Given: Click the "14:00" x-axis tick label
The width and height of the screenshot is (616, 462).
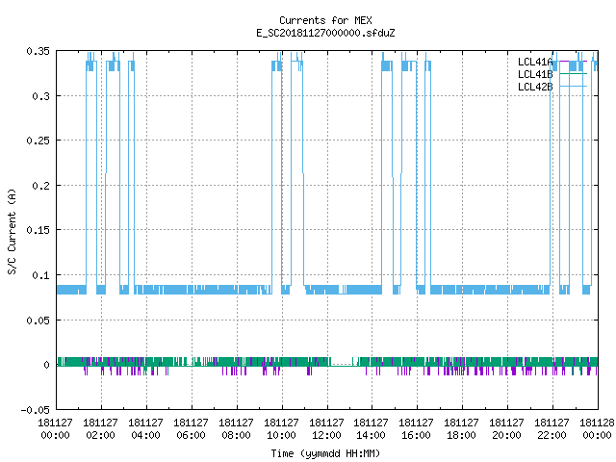Looking at the screenshot, I should (x=371, y=435).
